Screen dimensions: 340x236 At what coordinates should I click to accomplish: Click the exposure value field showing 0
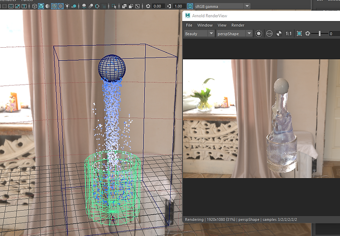[x=334, y=34]
